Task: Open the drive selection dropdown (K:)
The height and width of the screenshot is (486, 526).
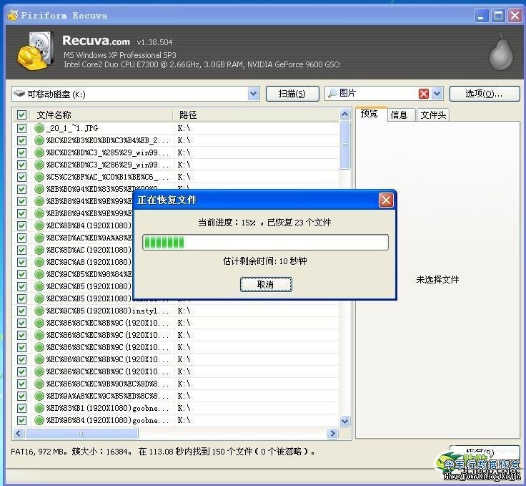Action: [x=253, y=94]
